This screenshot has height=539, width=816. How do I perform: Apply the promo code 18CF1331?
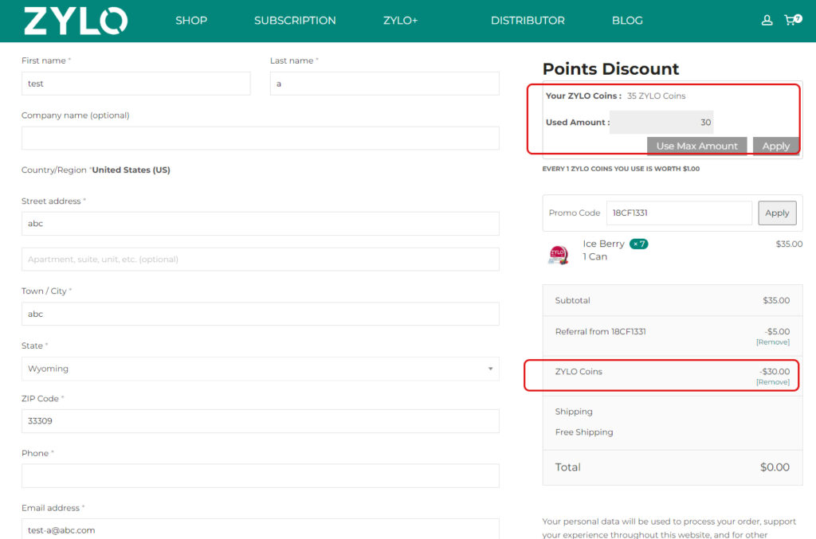[777, 213]
